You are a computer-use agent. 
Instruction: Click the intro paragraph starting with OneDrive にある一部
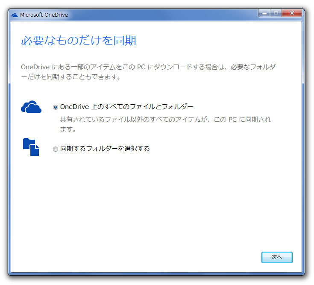[148, 72]
